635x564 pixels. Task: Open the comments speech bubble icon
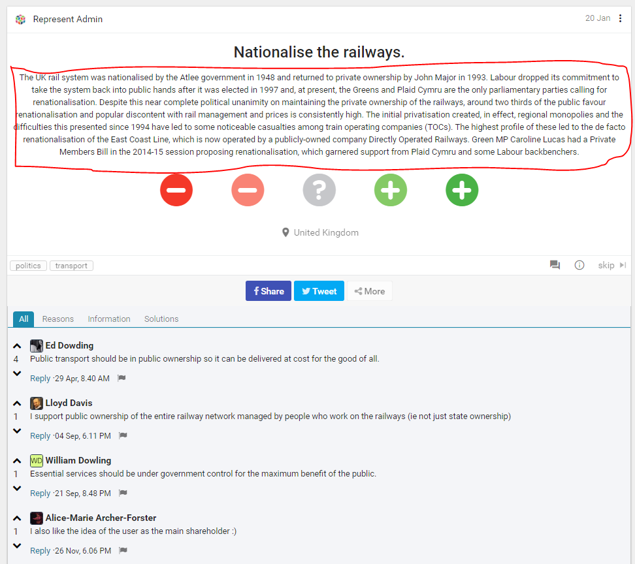point(555,265)
